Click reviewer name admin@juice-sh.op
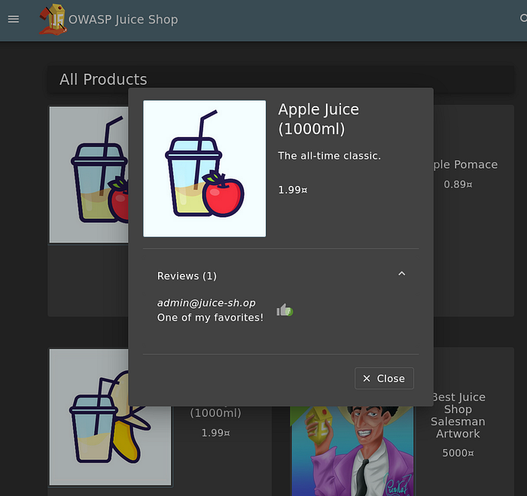 (206, 303)
